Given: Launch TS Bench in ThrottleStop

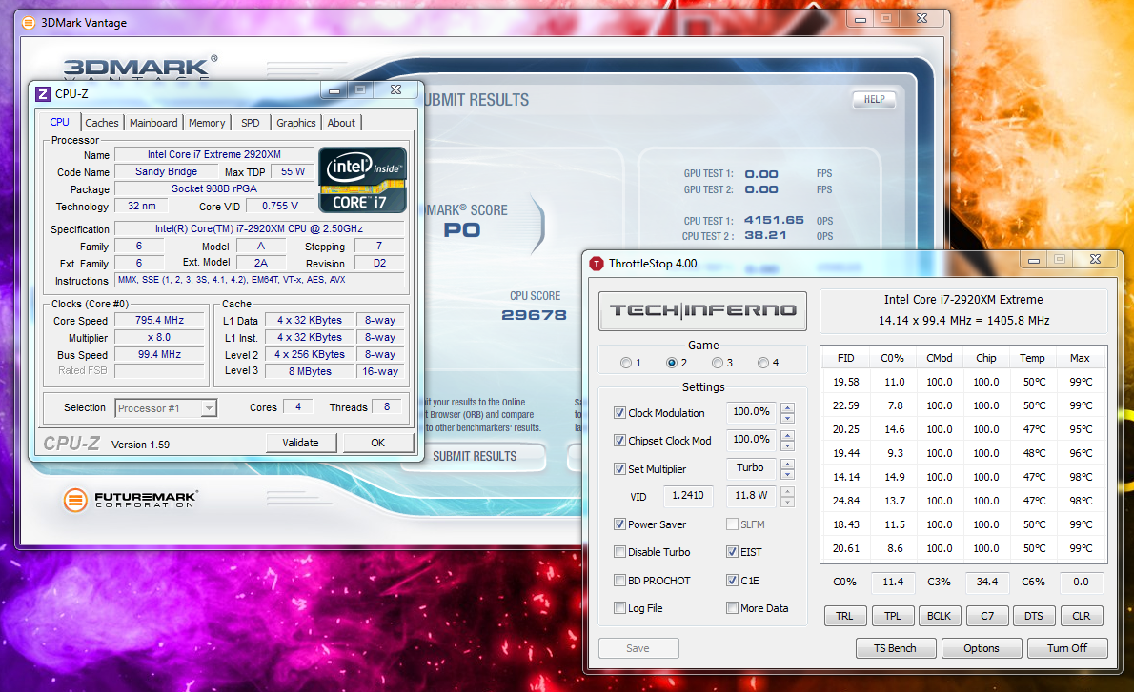Looking at the screenshot, I should click(x=896, y=648).
